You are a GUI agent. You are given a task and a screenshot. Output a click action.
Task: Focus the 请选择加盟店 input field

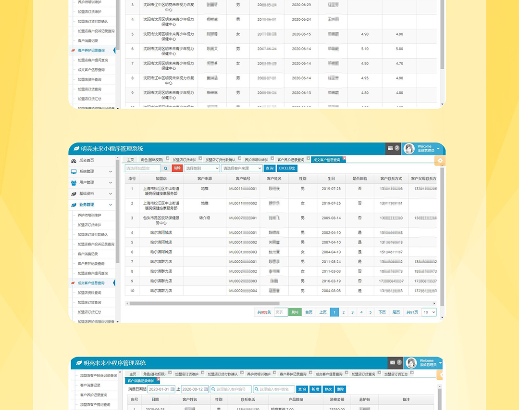[143, 168]
